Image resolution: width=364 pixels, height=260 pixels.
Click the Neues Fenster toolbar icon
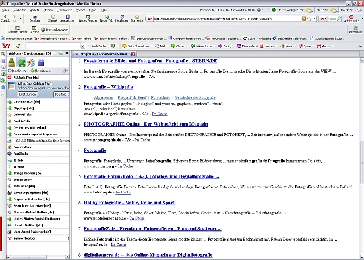point(88,17)
